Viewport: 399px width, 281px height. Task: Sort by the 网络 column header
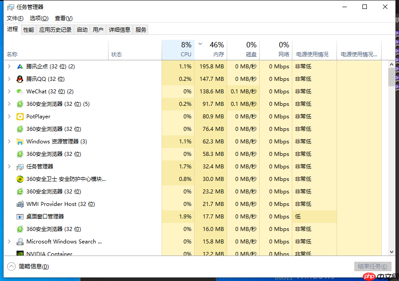click(x=276, y=50)
